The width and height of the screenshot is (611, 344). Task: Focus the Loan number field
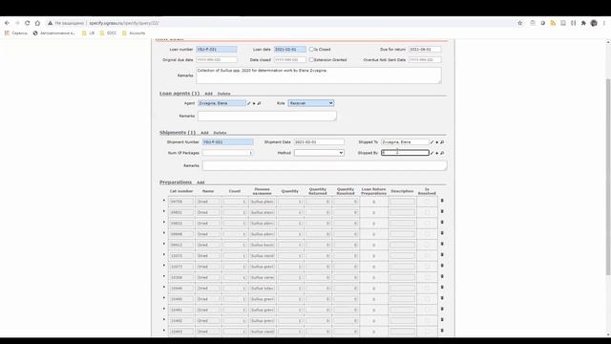(217, 50)
